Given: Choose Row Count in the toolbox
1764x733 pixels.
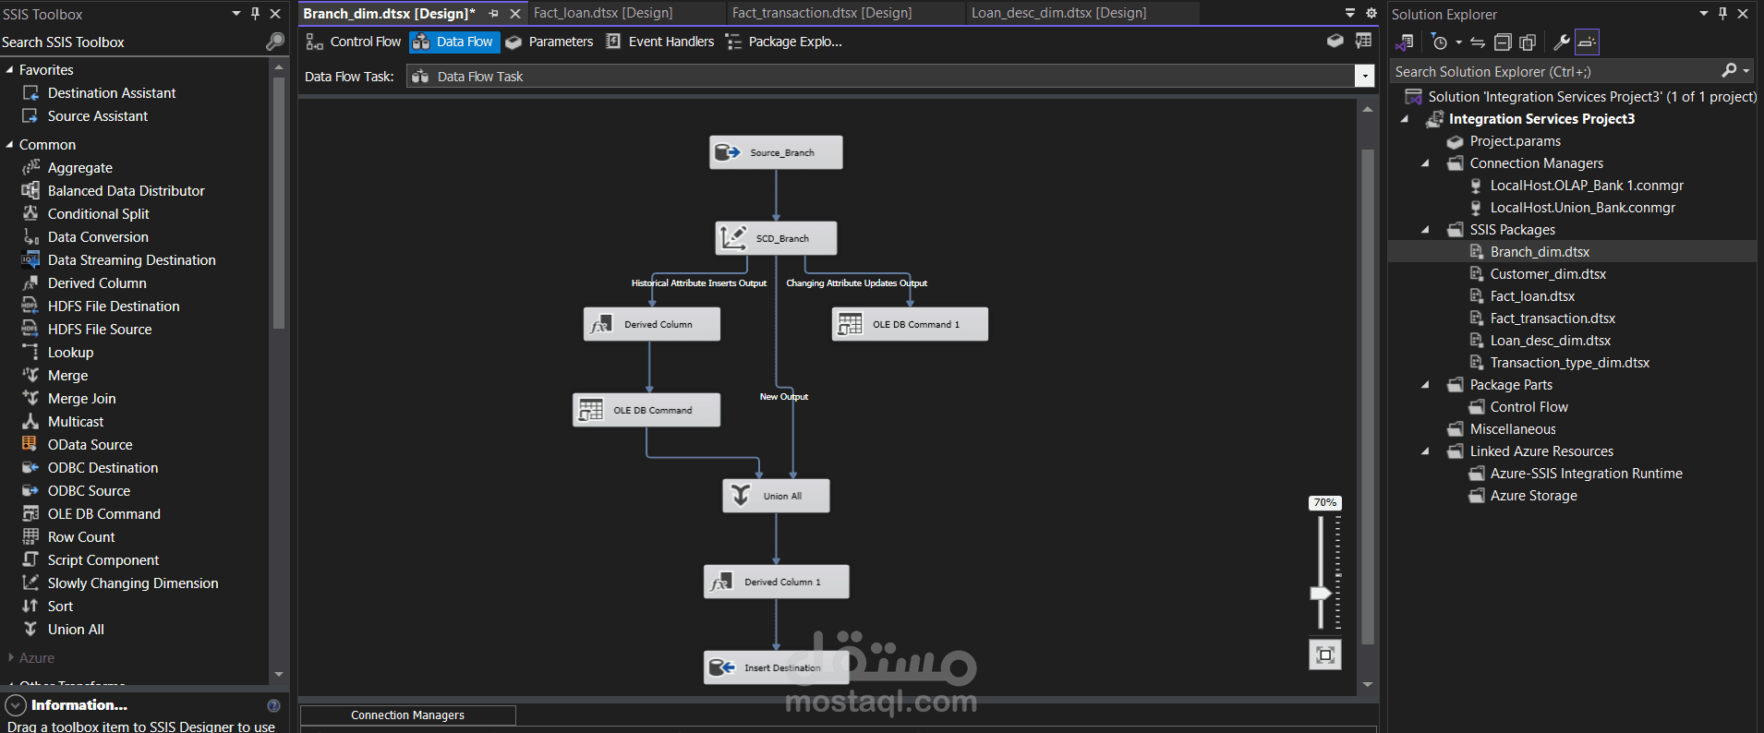Looking at the screenshot, I should pyautogui.click(x=81, y=537).
